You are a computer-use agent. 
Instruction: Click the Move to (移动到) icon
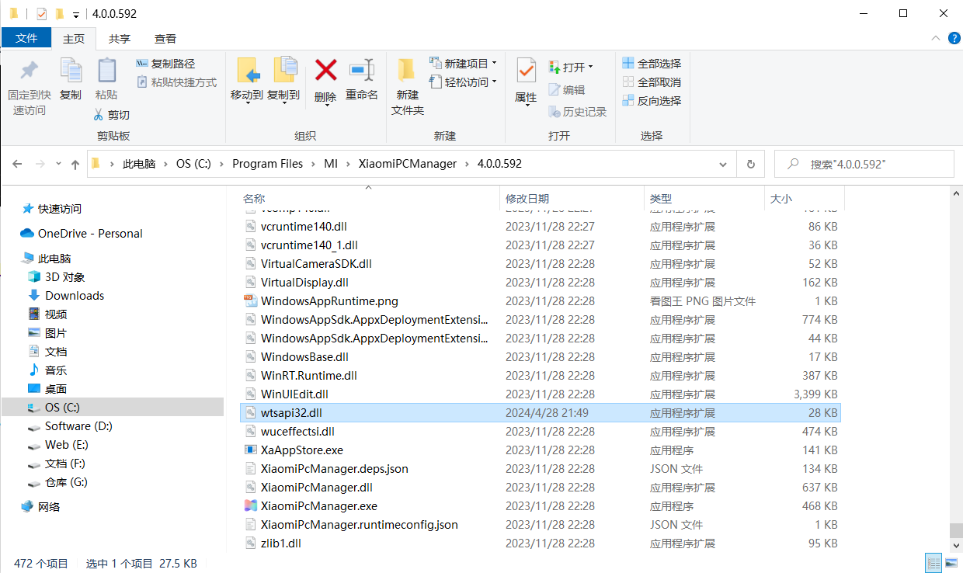click(247, 71)
